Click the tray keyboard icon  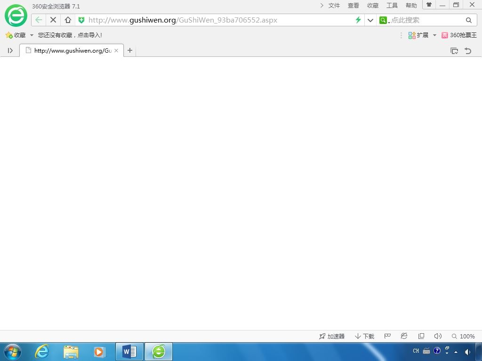(426, 351)
